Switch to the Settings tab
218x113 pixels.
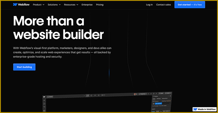coord(158,99)
